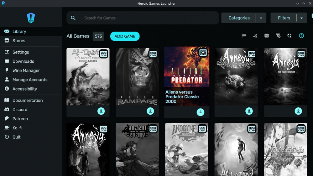The height and width of the screenshot is (176, 313).
Task: Click the All Games heading
Action: pos(78,36)
